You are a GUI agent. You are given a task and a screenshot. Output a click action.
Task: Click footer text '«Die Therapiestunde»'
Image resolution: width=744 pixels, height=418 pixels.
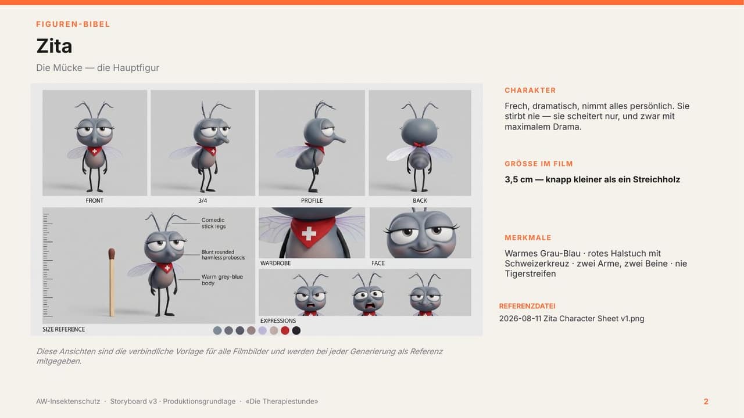(x=282, y=402)
